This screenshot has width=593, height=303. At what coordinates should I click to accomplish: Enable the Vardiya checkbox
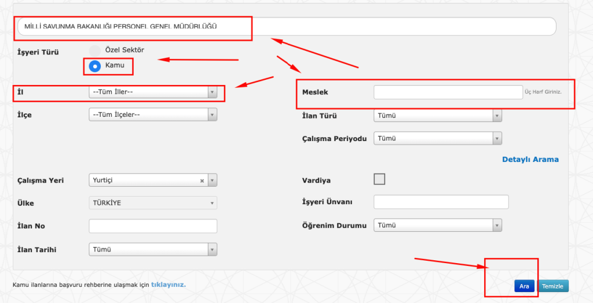379,179
